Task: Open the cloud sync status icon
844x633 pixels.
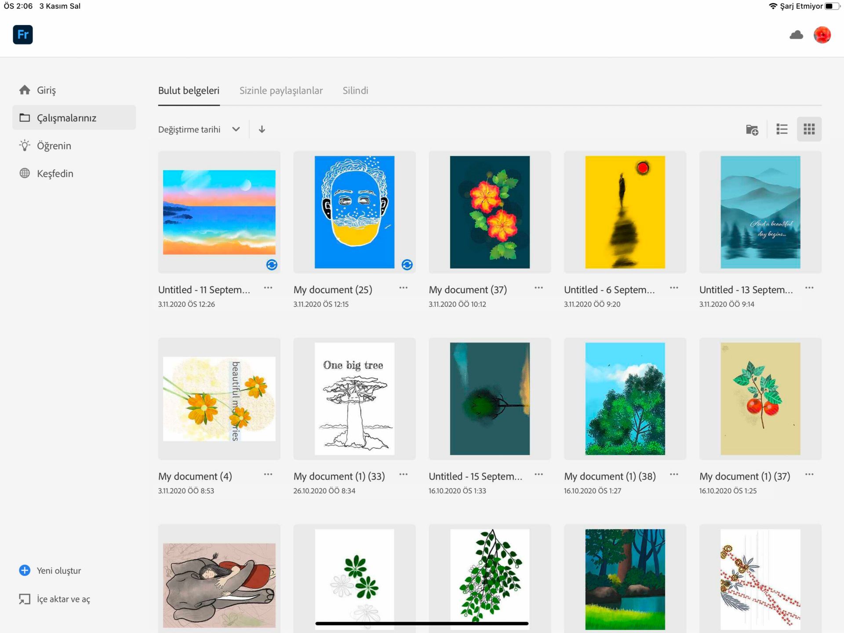Action: 796,35
